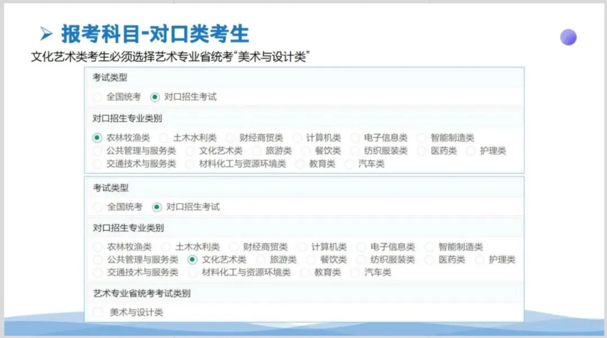Choose 交通技术与服务类 in the 农林牧渔类-checked form
Viewport: 607px width, 338px height.
(x=97, y=164)
